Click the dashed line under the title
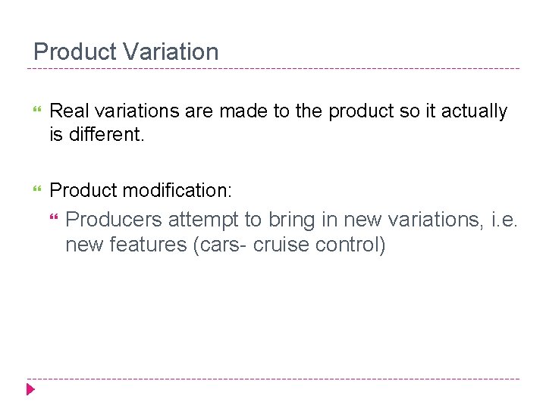Image resolution: width=546 pixels, height=409 pixels. (x=273, y=68)
